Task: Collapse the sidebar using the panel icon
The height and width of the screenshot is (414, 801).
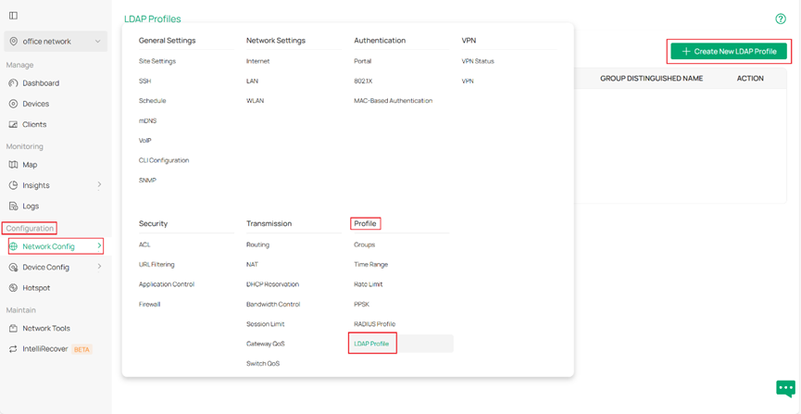Action: [13, 16]
